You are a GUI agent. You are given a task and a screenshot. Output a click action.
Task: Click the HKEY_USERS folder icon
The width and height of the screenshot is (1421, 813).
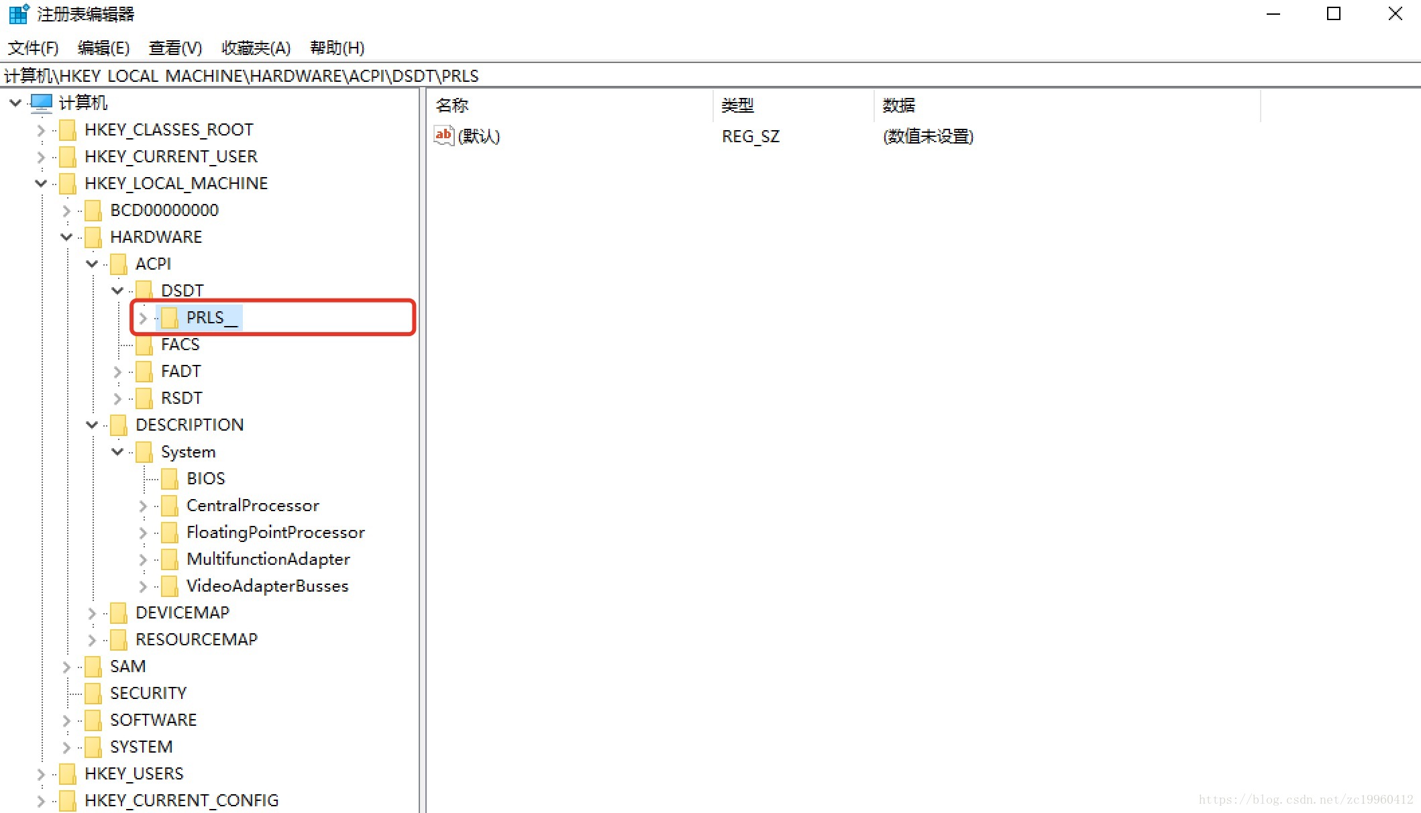68,774
